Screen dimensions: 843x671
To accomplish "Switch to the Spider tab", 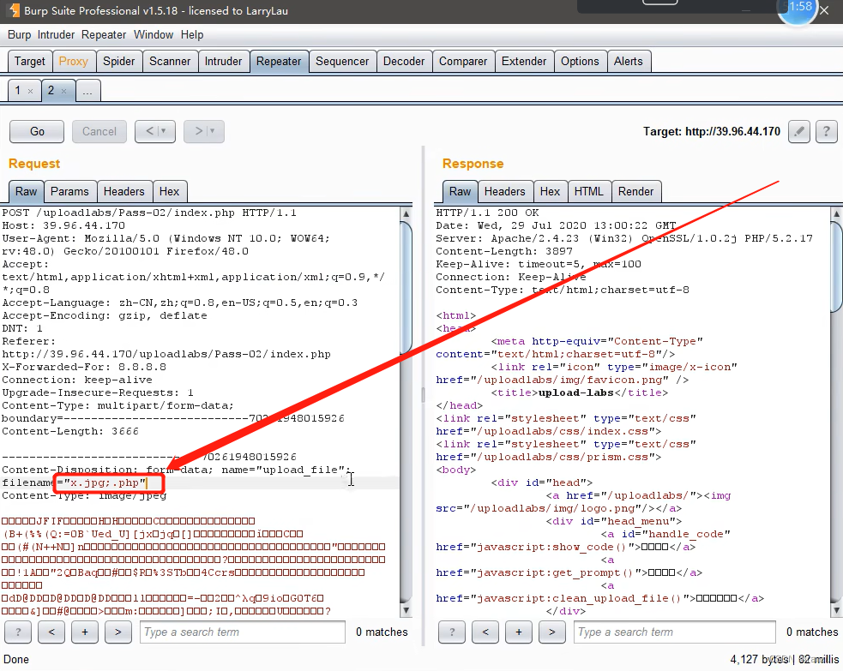I will tap(119, 61).
